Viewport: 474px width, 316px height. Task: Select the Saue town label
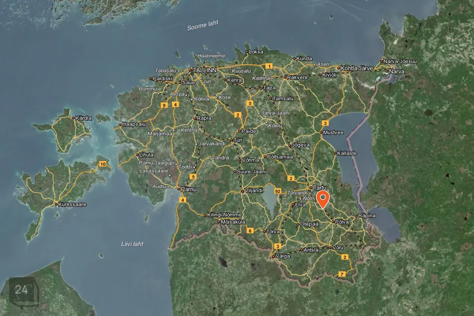(188, 83)
